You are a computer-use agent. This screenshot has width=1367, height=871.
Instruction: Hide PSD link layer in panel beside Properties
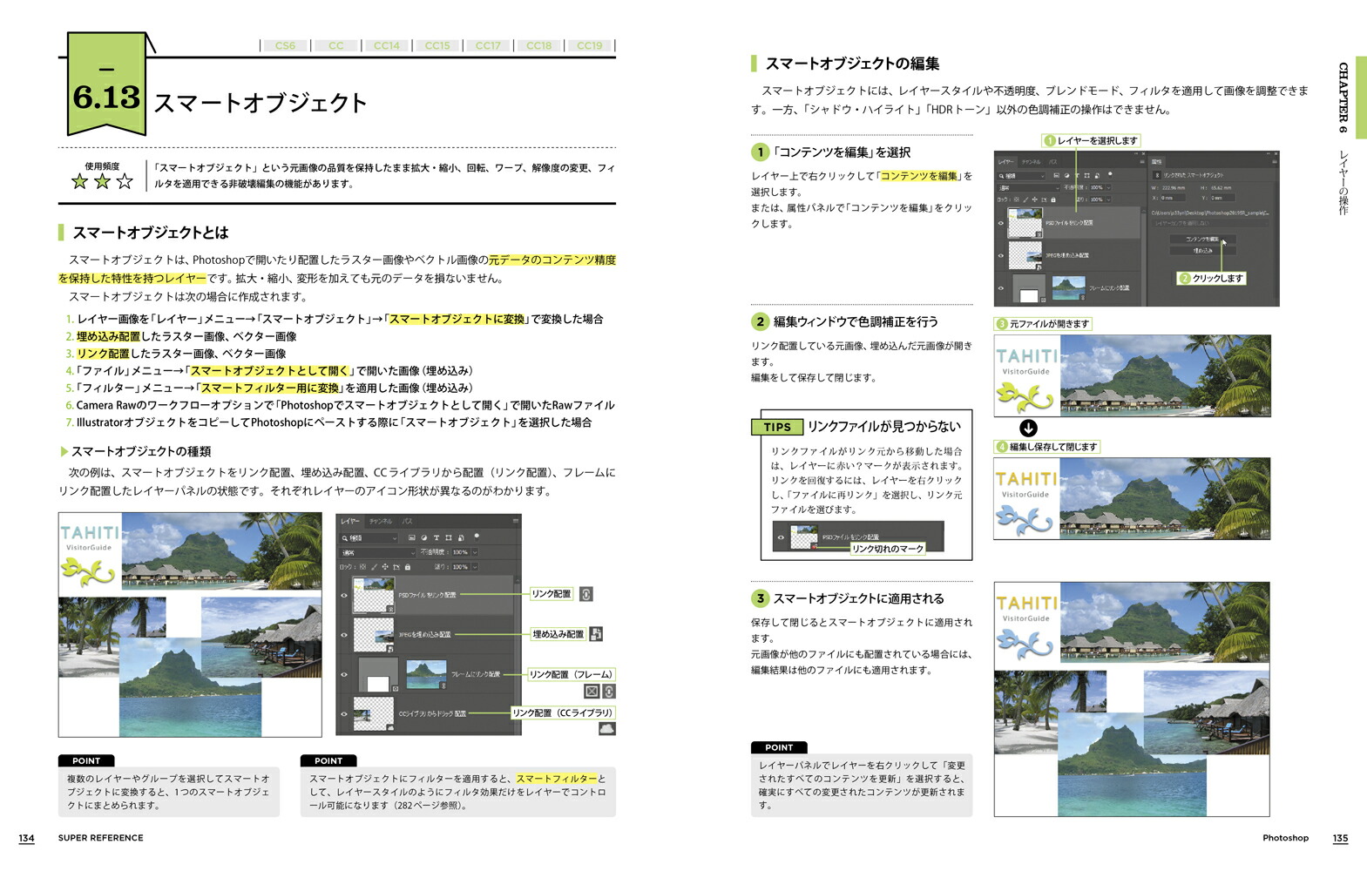pos(1001,223)
